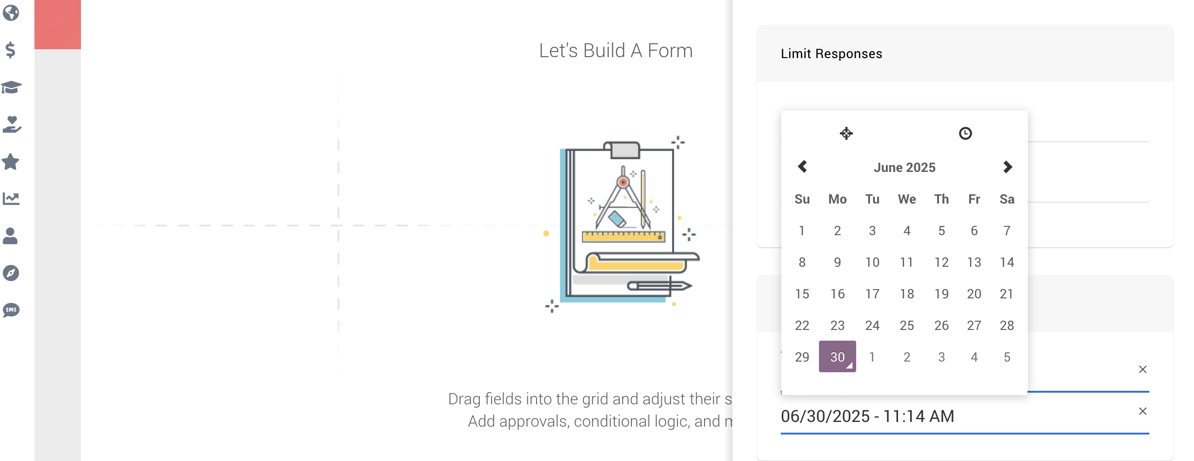Screen dimensions: 1194x461
Task: Go to today using crosshair icon
Action: (846, 133)
